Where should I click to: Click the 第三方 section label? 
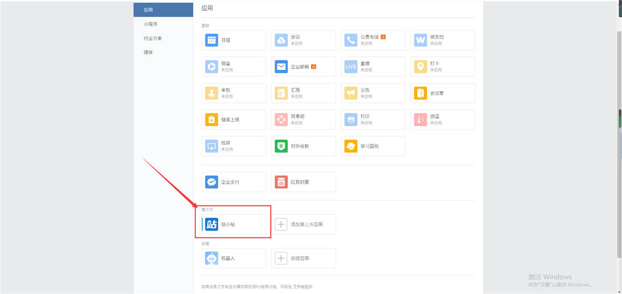coord(207,210)
